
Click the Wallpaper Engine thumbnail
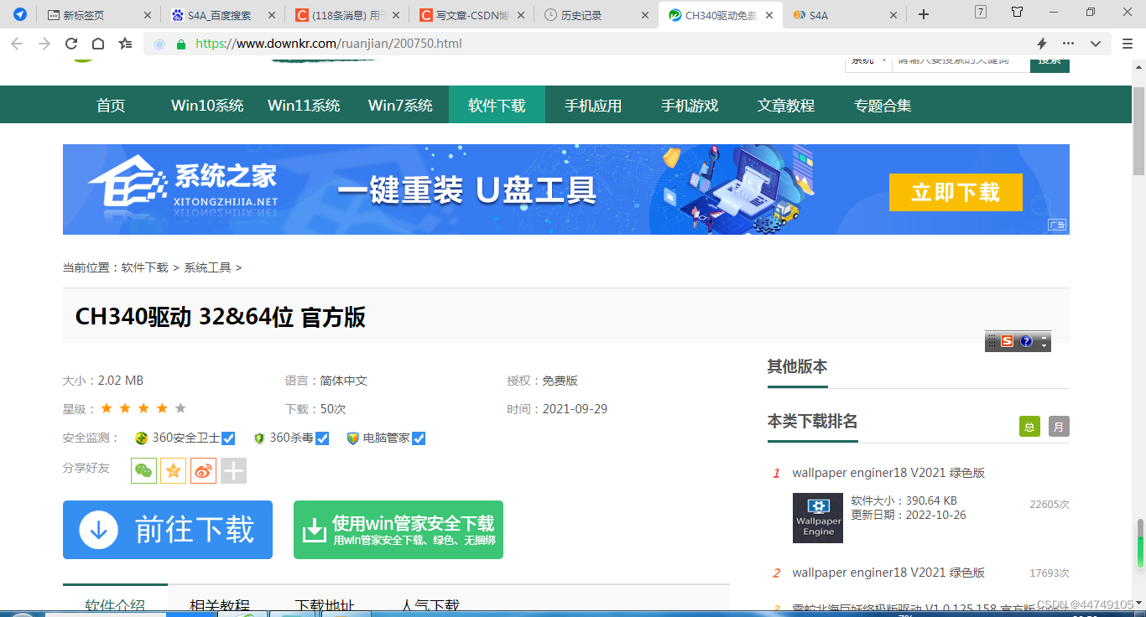[817, 517]
